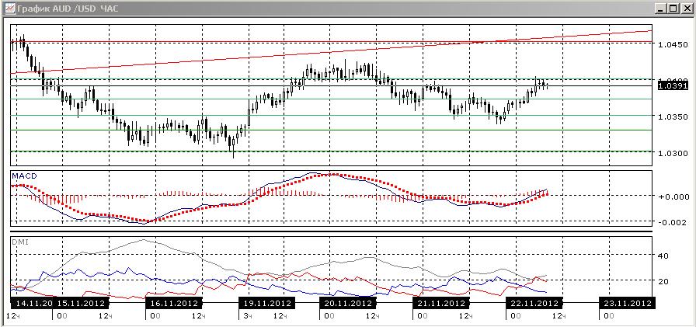Close the AUD/USD chart window
Screen dimensions: 696x327
coord(686,8)
